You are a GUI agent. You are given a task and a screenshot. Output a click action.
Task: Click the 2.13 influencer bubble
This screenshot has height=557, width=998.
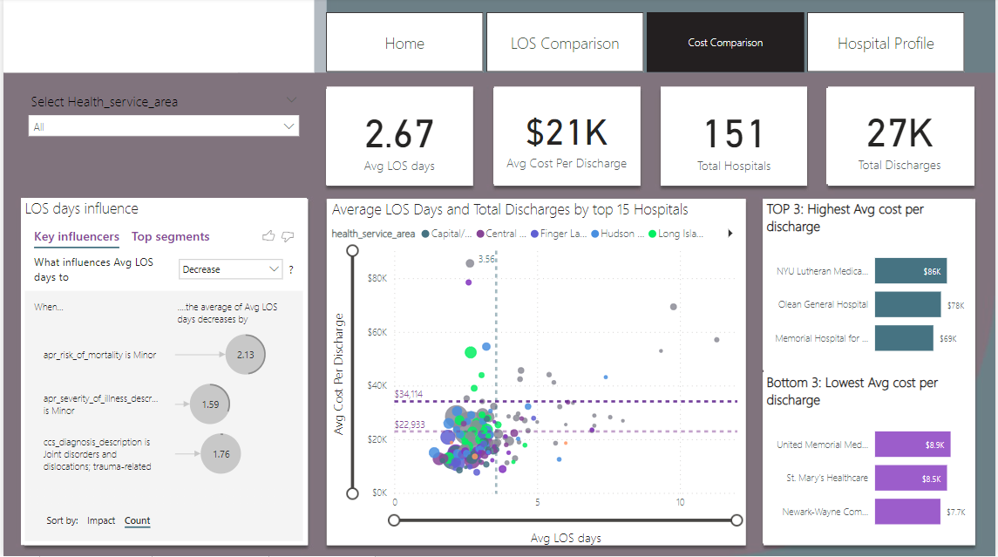[245, 355]
